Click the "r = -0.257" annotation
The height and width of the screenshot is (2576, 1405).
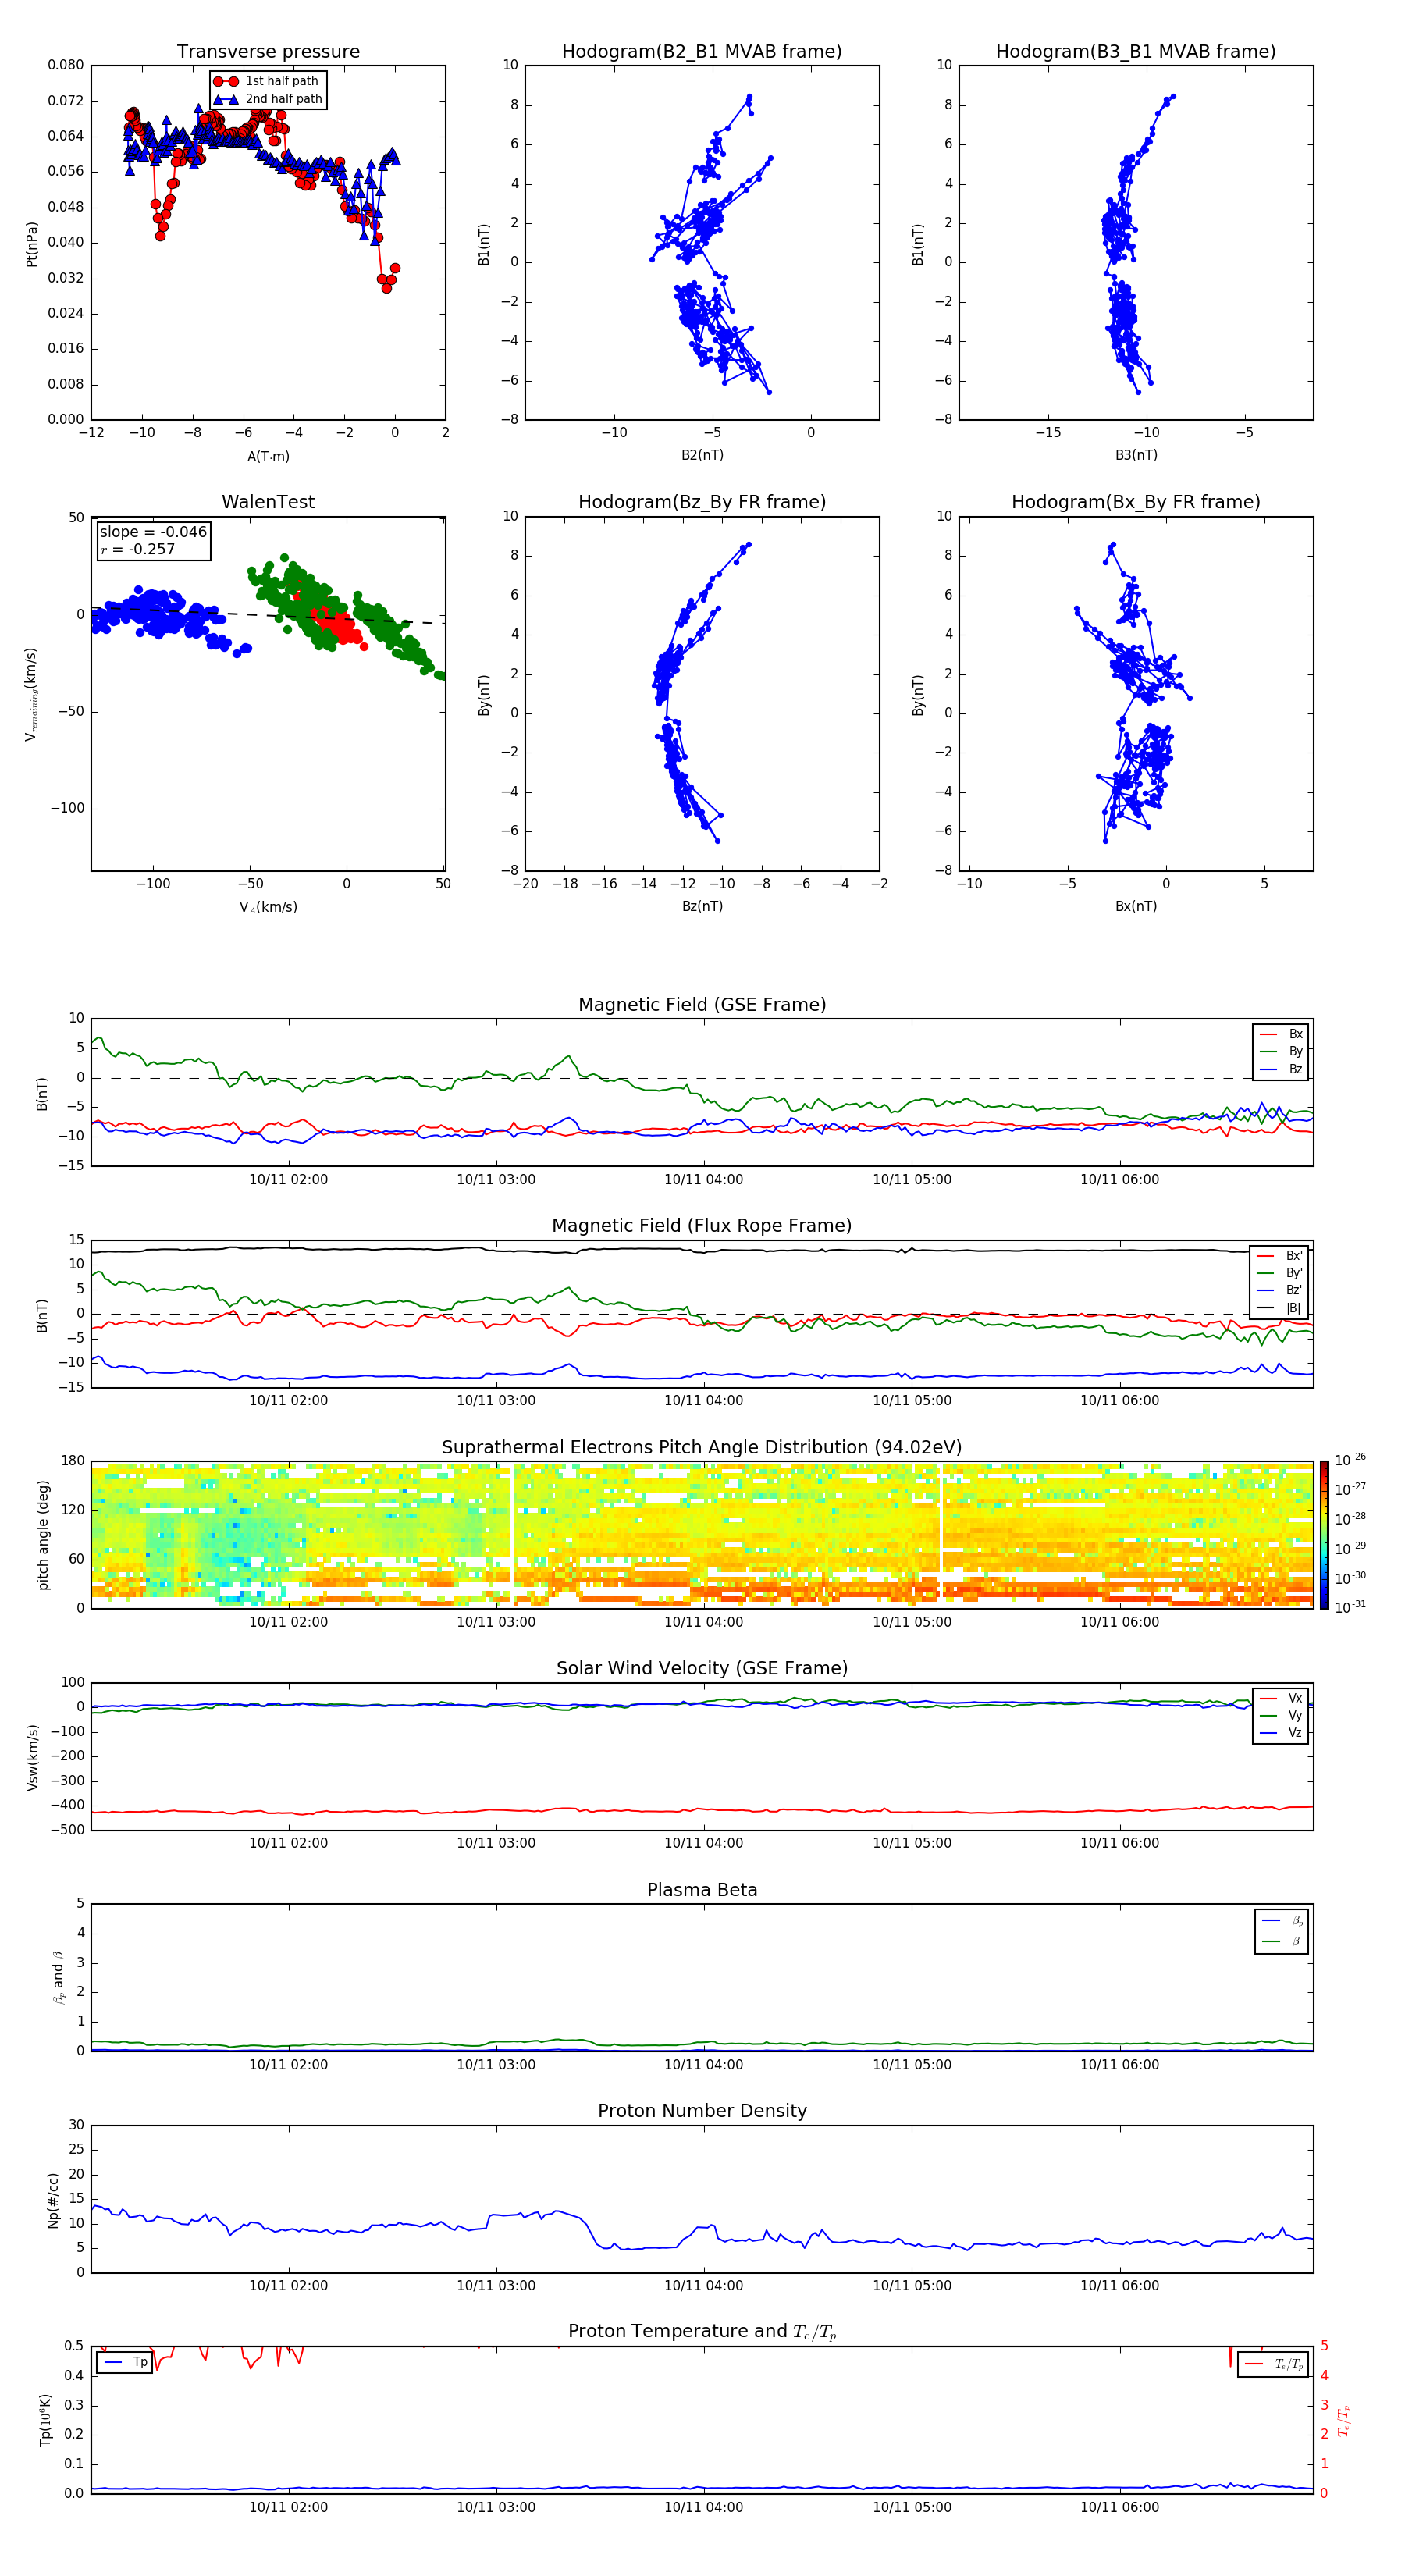(137, 549)
